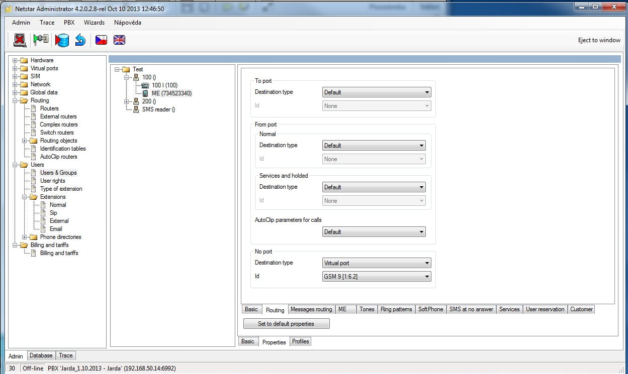Open SMS at no answer tab
This screenshot has width=628, height=374.
pyautogui.click(x=471, y=309)
